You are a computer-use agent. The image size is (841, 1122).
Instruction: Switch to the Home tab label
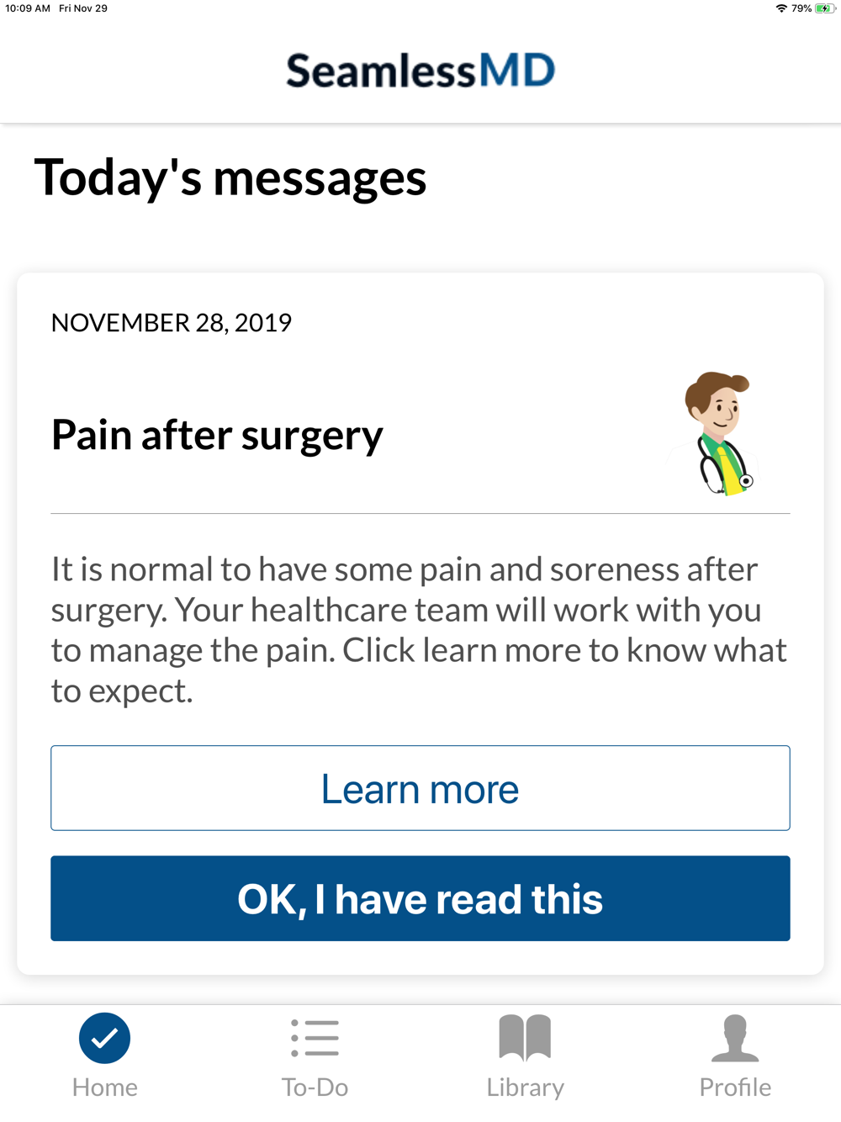pyautogui.click(x=104, y=1088)
